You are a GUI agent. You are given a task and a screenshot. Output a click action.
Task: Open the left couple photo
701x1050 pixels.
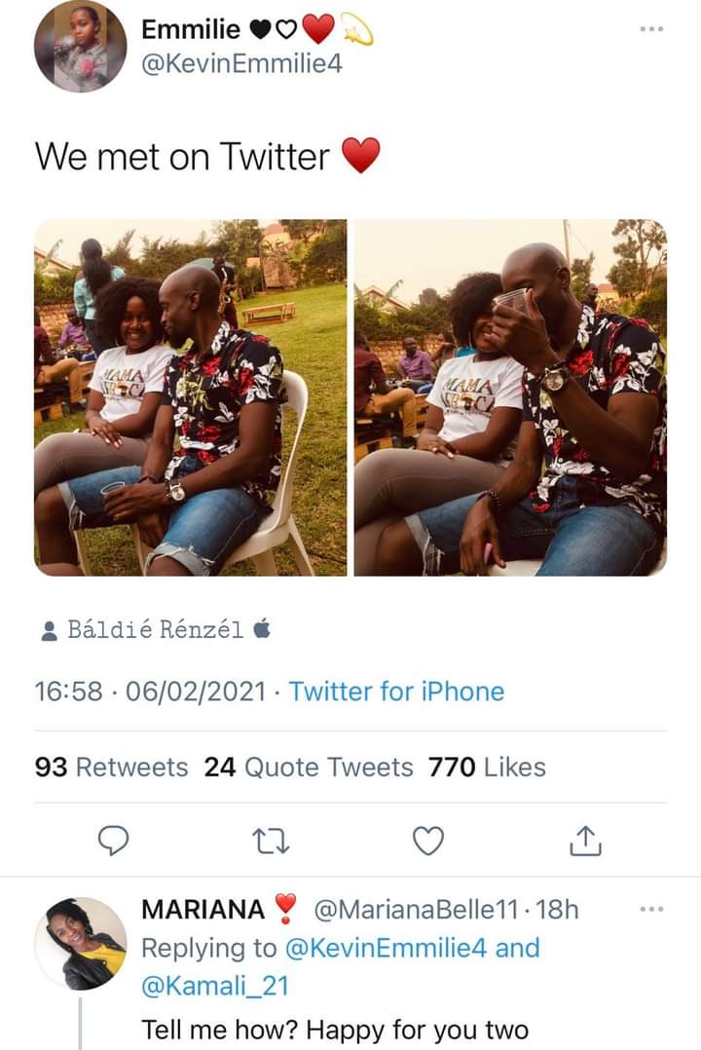191,397
